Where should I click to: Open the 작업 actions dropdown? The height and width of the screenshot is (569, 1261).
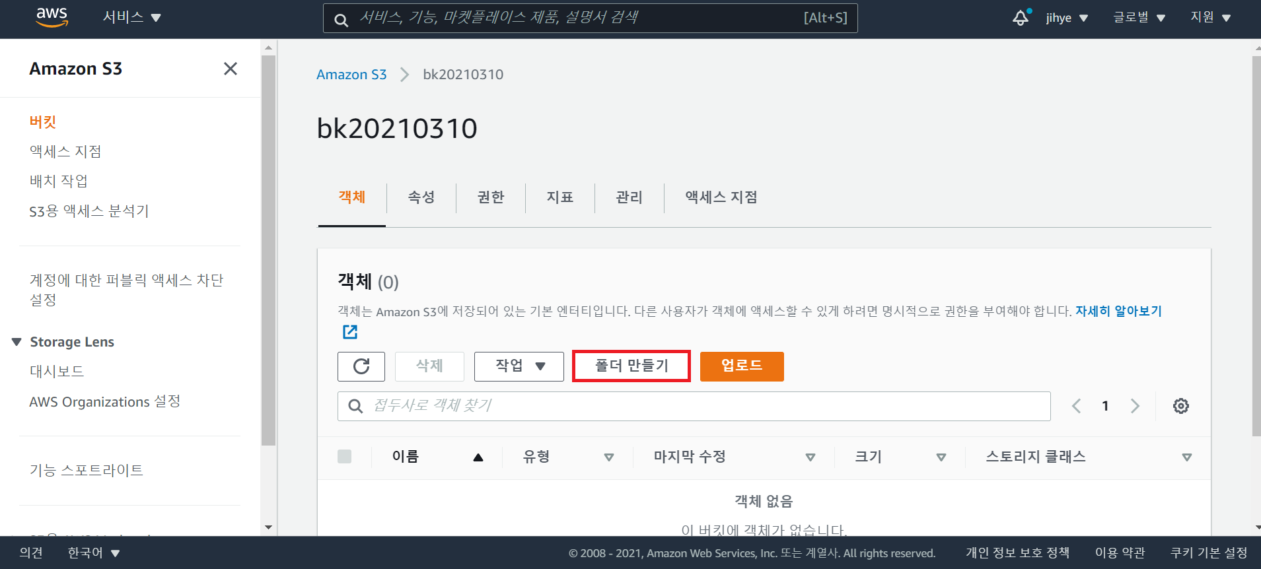pyautogui.click(x=519, y=366)
